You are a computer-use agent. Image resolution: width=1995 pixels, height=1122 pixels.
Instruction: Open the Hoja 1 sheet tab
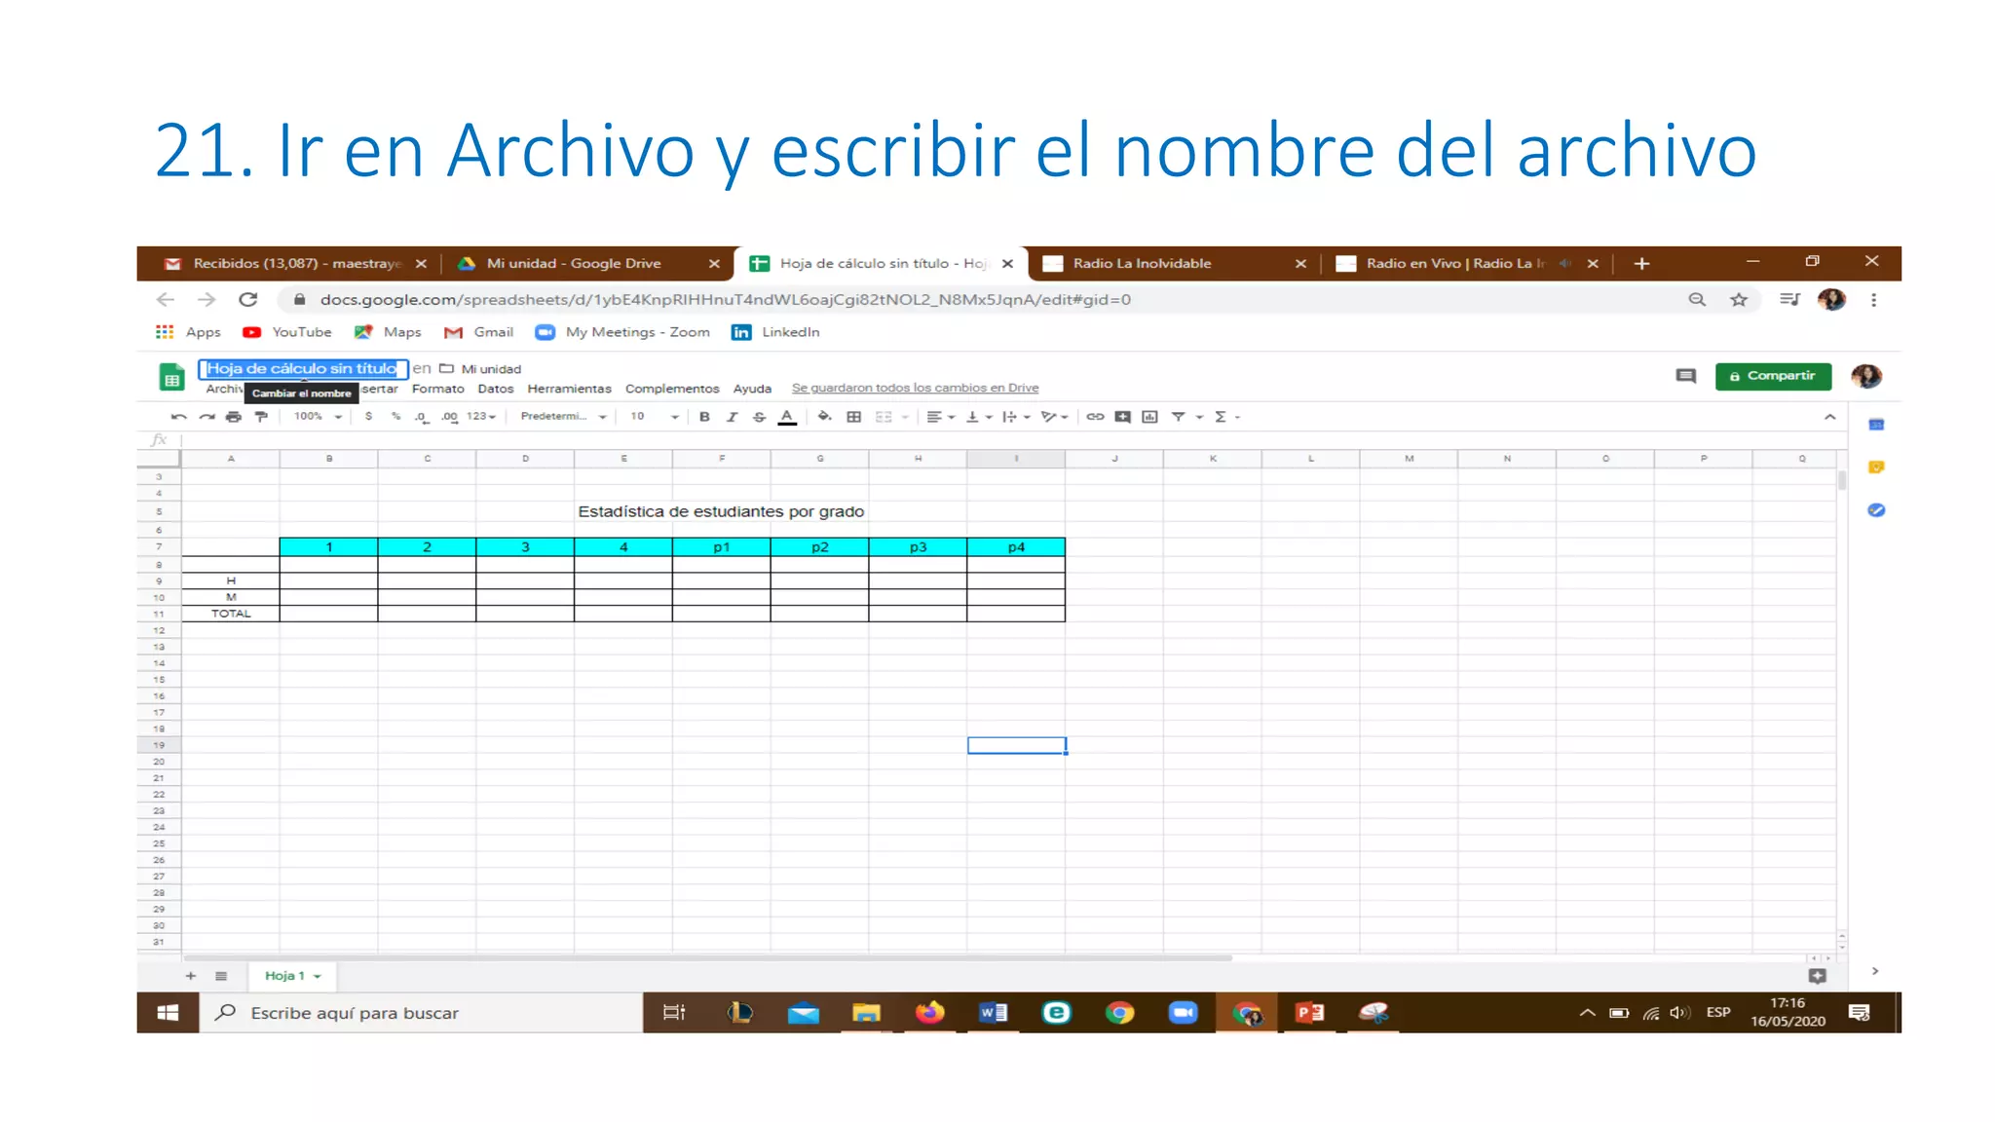point(291,976)
